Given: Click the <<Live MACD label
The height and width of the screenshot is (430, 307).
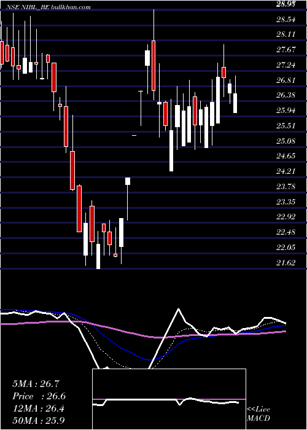Looking at the screenshot, I should tap(258, 414).
